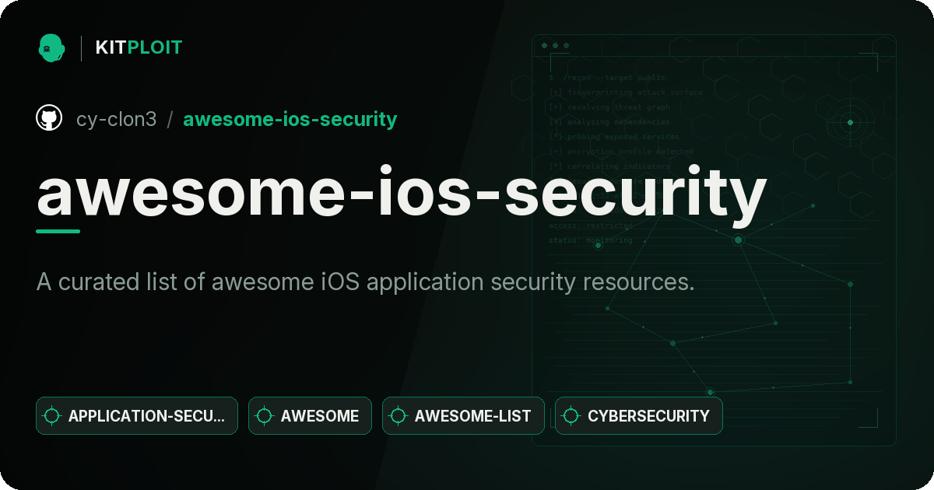Click the KITPLOIT brand name text
The width and height of the screenshot is (934, 490).
[x=139, y=47]
